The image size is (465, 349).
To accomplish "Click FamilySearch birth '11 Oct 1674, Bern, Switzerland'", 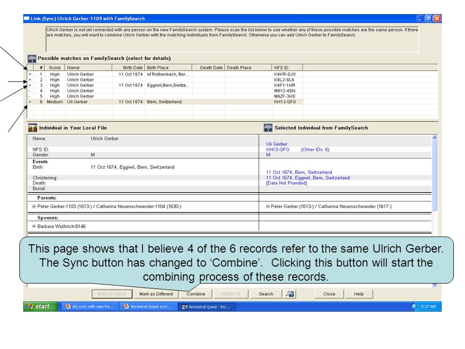I will coord(299,172).
